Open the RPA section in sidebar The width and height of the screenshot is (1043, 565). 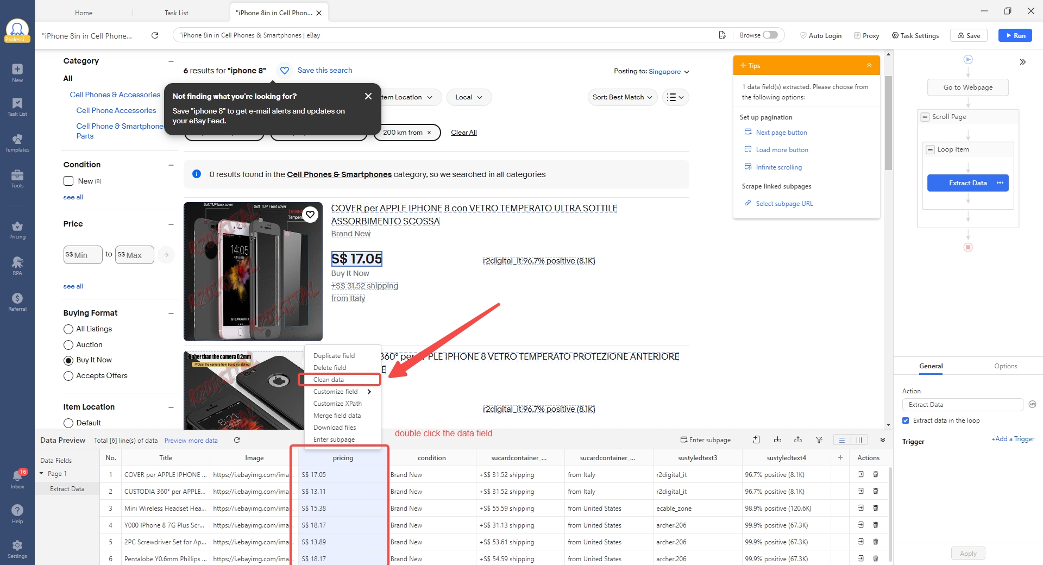[17, 266]
